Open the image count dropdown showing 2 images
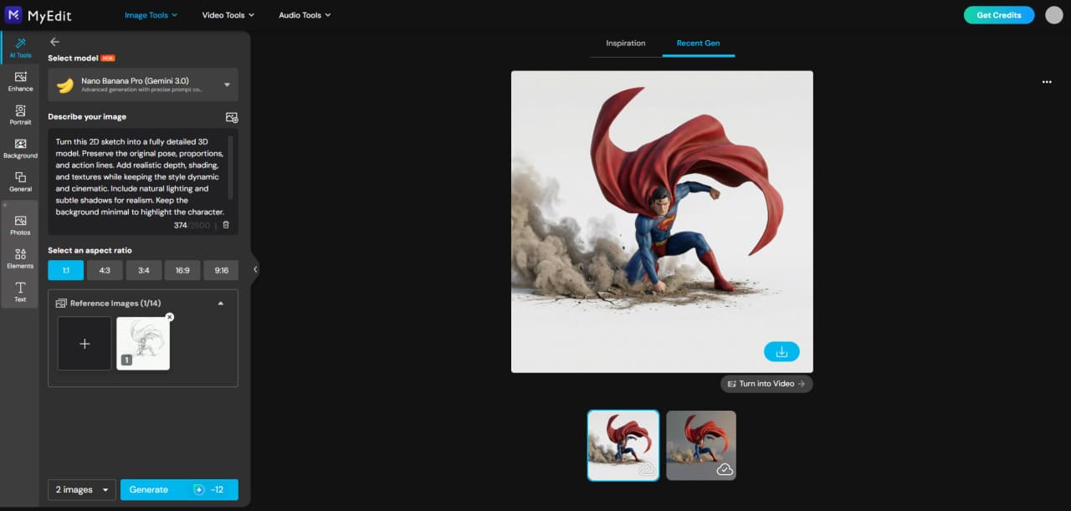This screenshot has height=511, width=1071. [81, 489]
